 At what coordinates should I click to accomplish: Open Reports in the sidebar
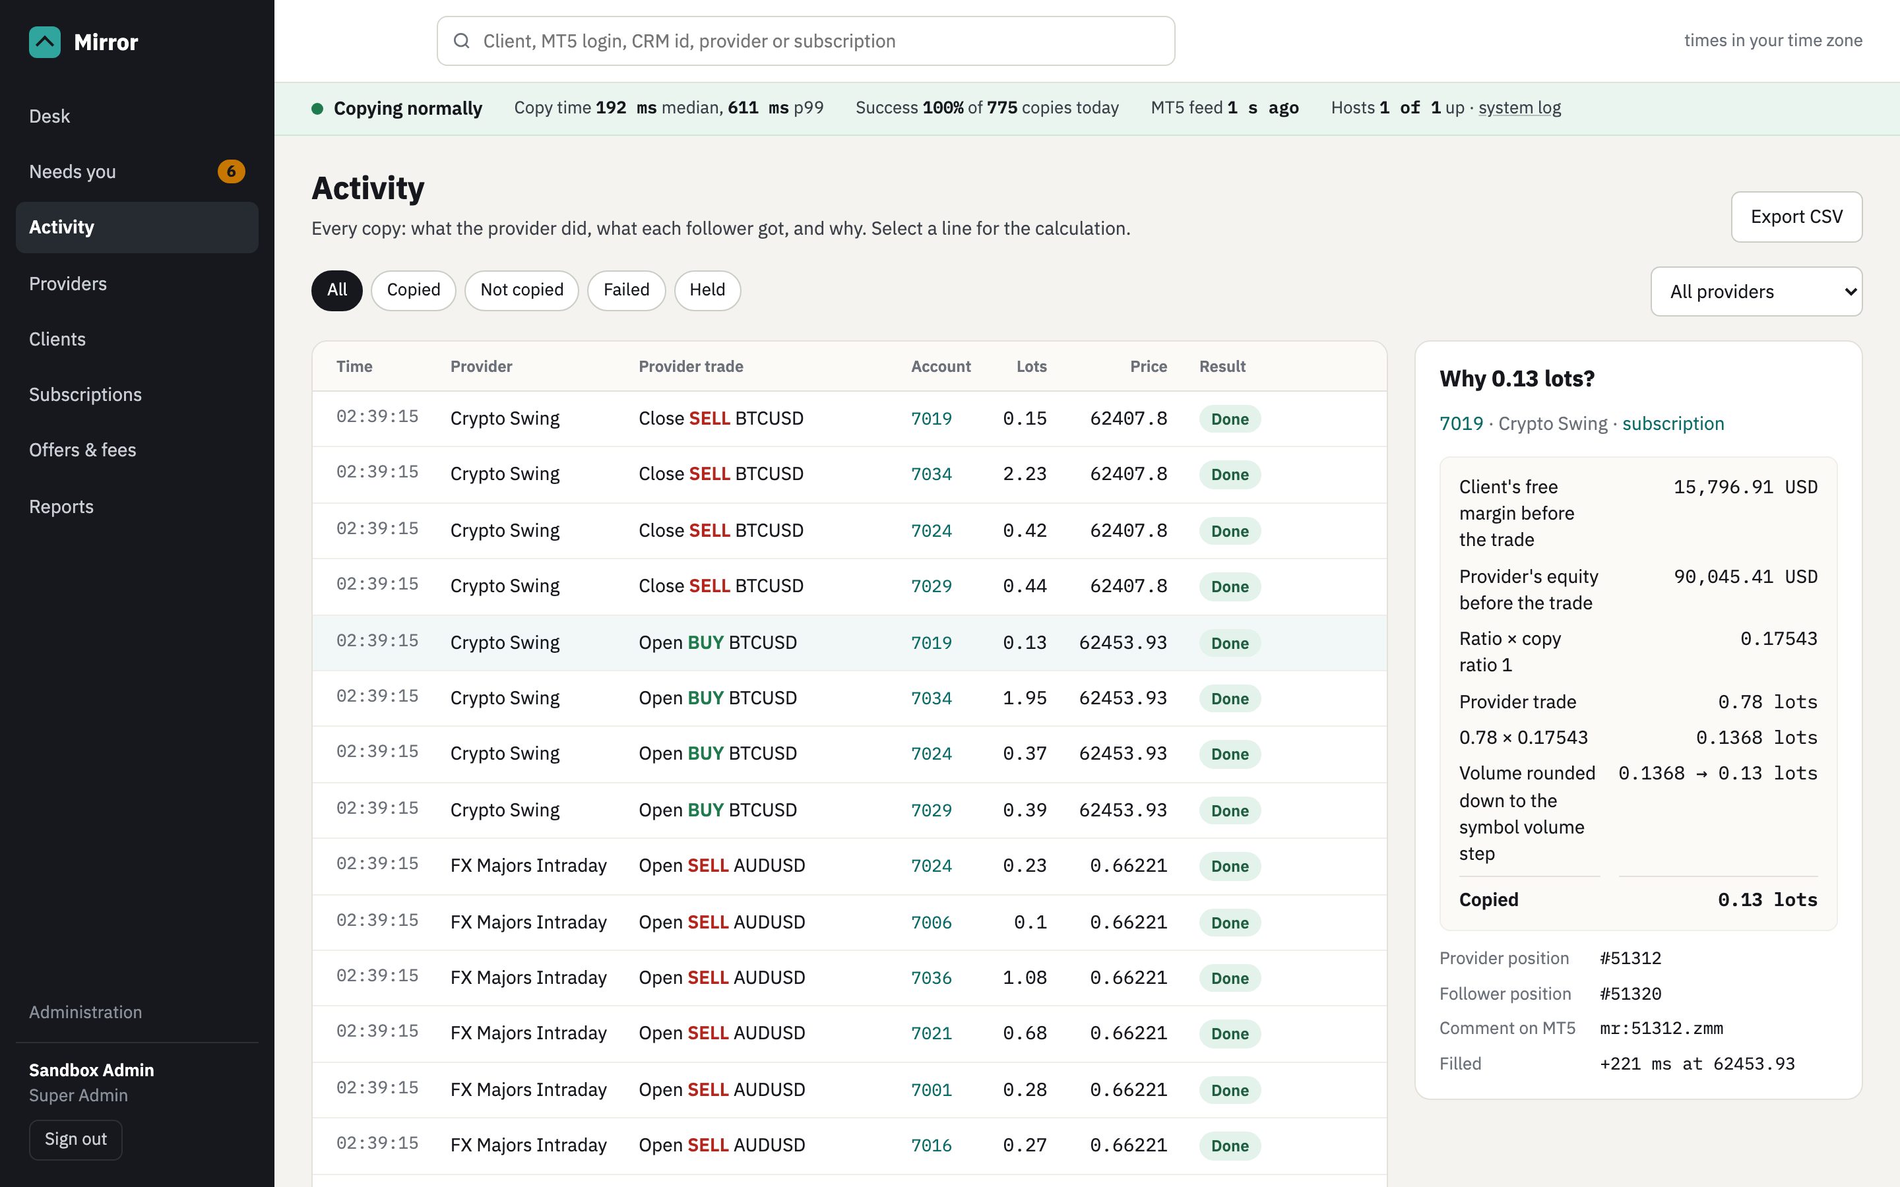(x=137, y=506)
